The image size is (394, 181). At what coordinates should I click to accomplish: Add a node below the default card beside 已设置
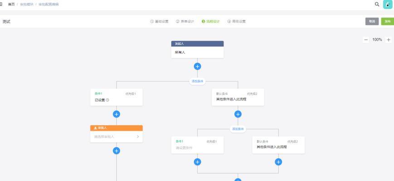238,114
